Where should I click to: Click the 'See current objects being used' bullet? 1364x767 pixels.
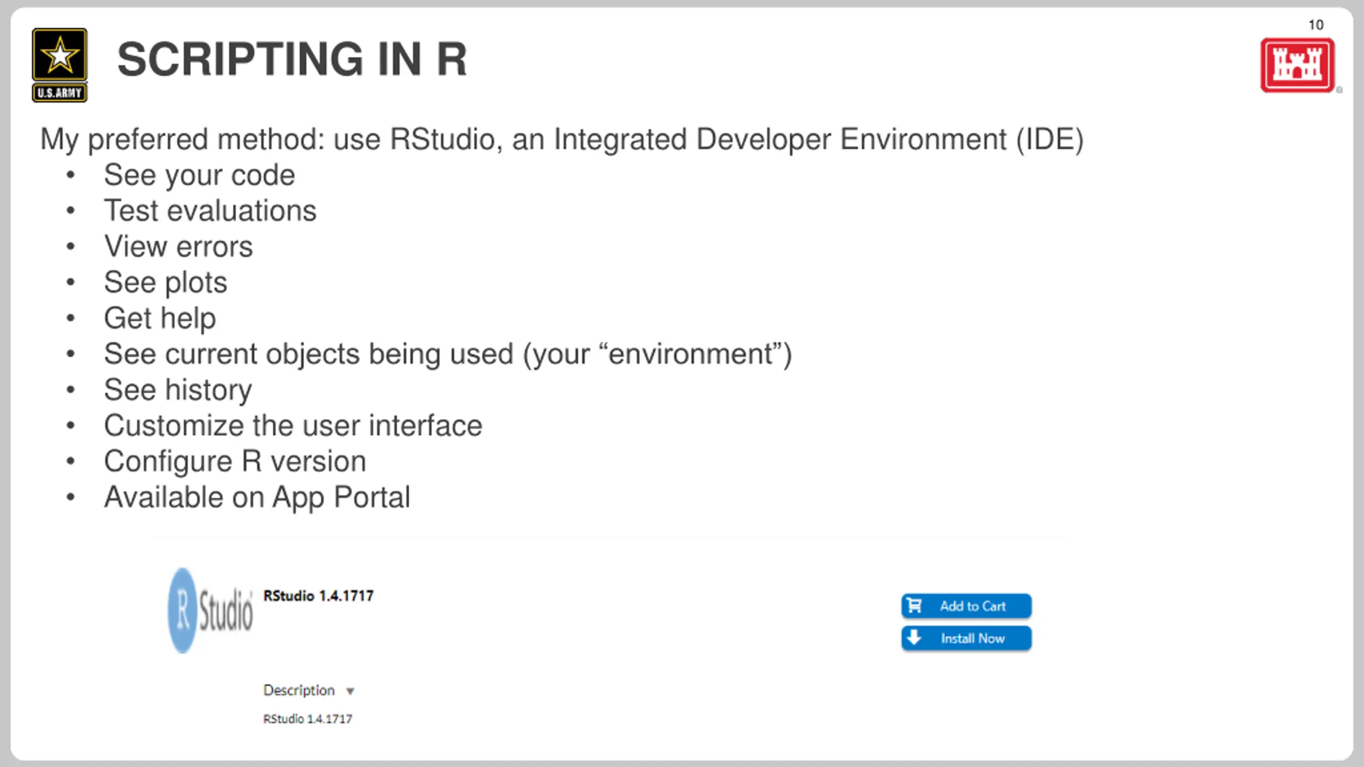coord(448,354)
